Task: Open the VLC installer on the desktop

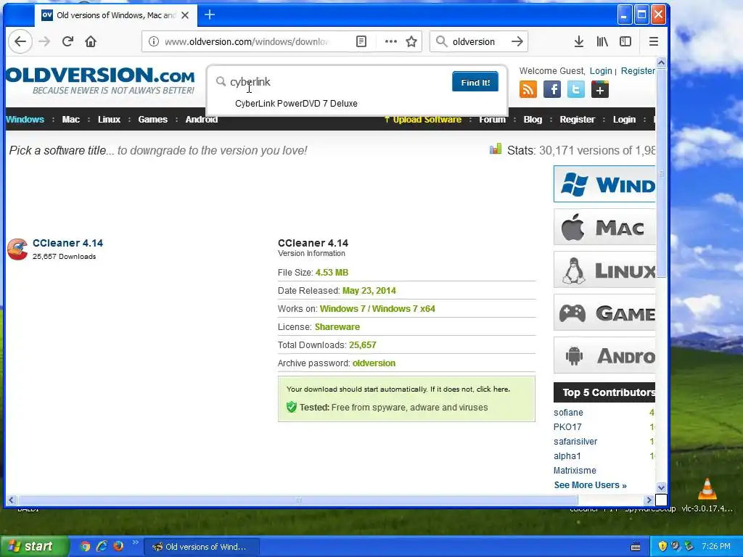Action: [x=707, y=495]
